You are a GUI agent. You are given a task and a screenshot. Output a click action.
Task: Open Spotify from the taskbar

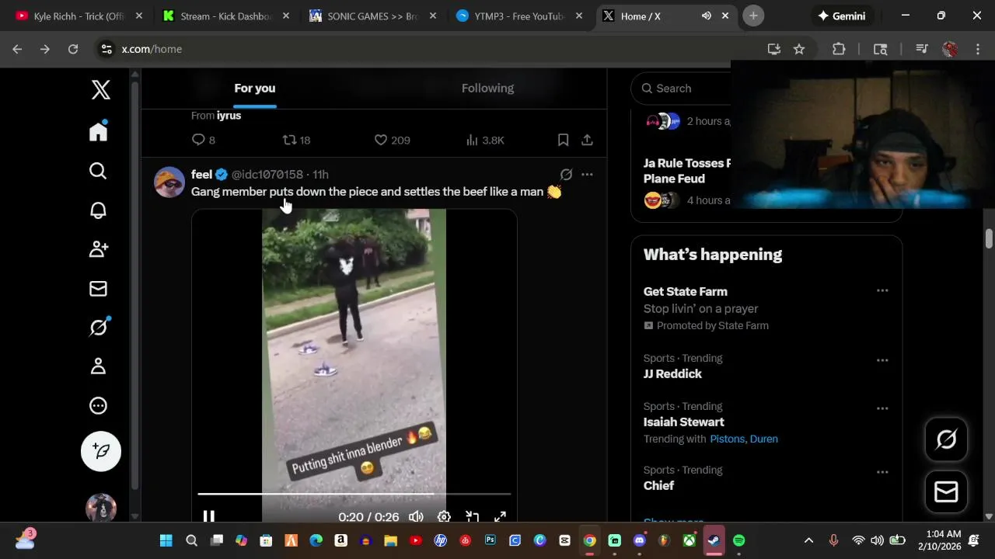pyautogui.click(x=739, y=540)
